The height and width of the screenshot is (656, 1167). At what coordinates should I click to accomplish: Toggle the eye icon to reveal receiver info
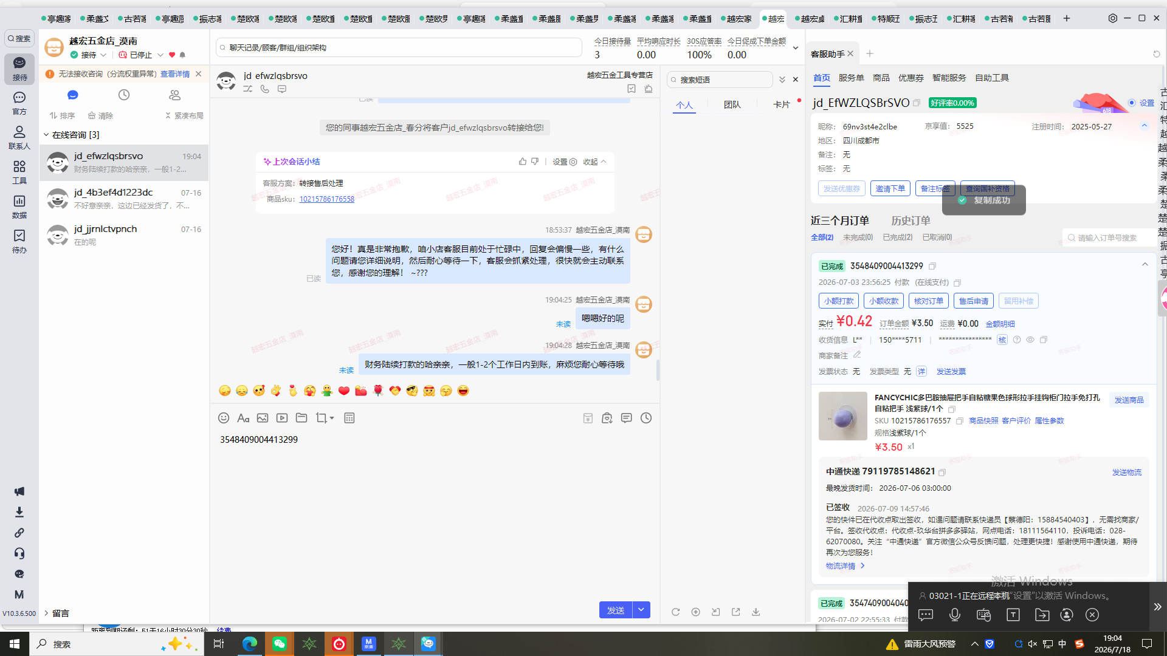(x=1030, y=340)
